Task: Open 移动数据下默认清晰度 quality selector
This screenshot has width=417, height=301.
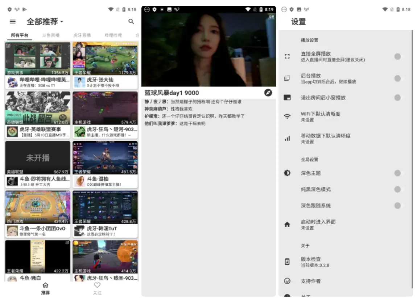Action: pos(325,139)
